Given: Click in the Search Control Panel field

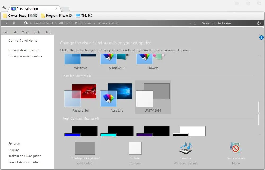Looking at the screenshot, I should coord(225,23).
